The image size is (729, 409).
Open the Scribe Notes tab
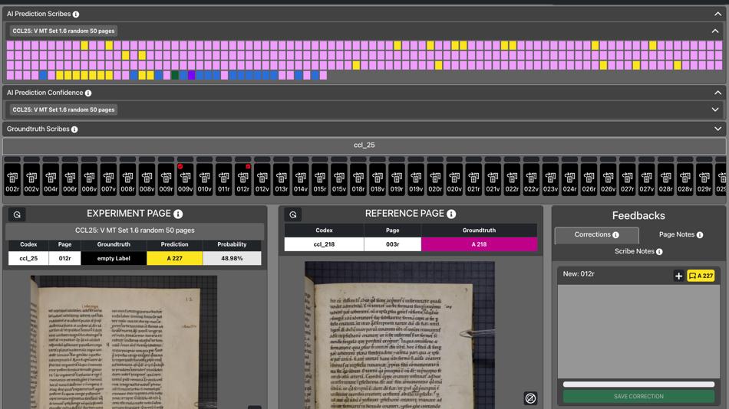coord(638,251)
